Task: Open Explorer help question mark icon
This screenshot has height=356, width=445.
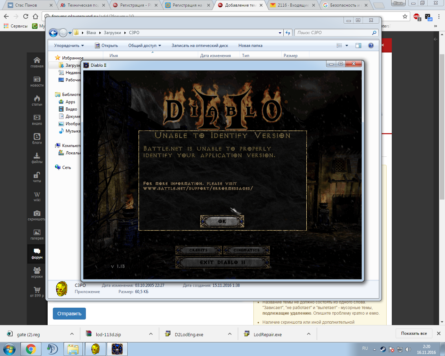Action: (x=371, y=46)
